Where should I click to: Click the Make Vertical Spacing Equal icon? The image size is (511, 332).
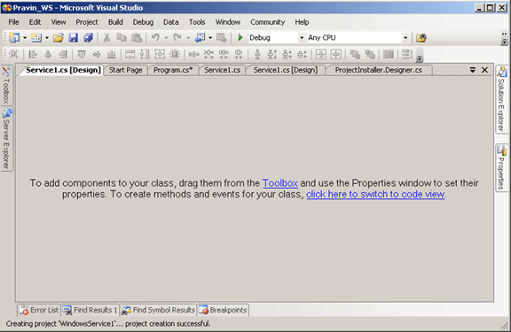tap(257, 54)
